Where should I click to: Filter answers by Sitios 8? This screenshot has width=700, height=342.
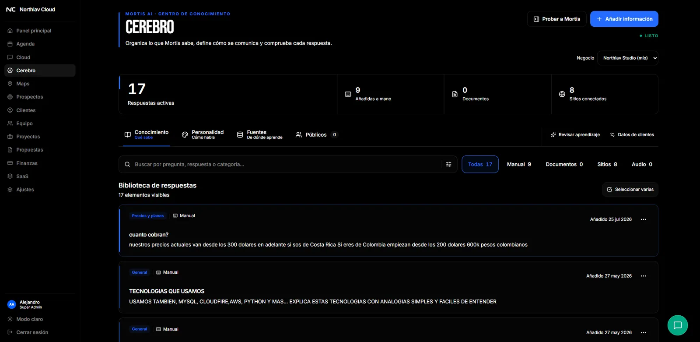tap(607, 164)
